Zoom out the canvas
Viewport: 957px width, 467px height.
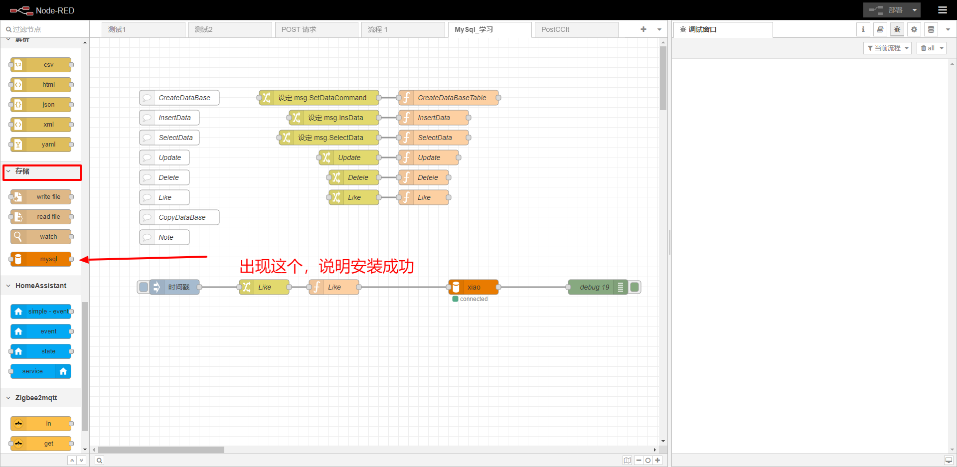click(x=638, y=461)
